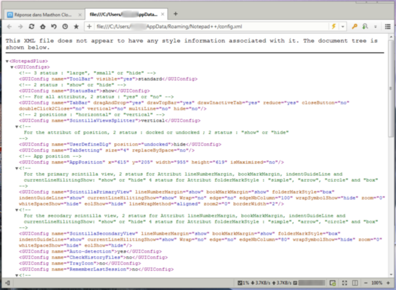
Task: Click the upload speed 3.7KB/s indicator
Action: (x=282, y=283)
